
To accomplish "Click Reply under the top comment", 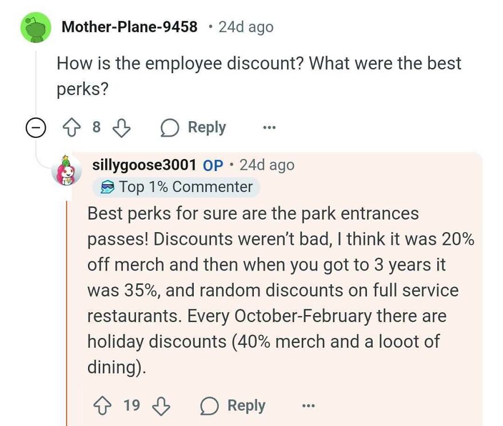I will tap(206, 127).
